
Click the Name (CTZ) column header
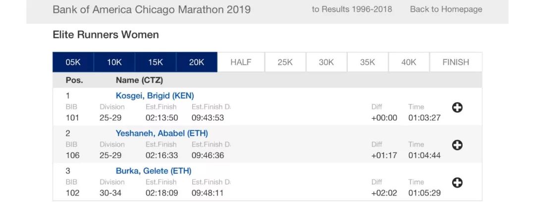click(x=139, y=80)
